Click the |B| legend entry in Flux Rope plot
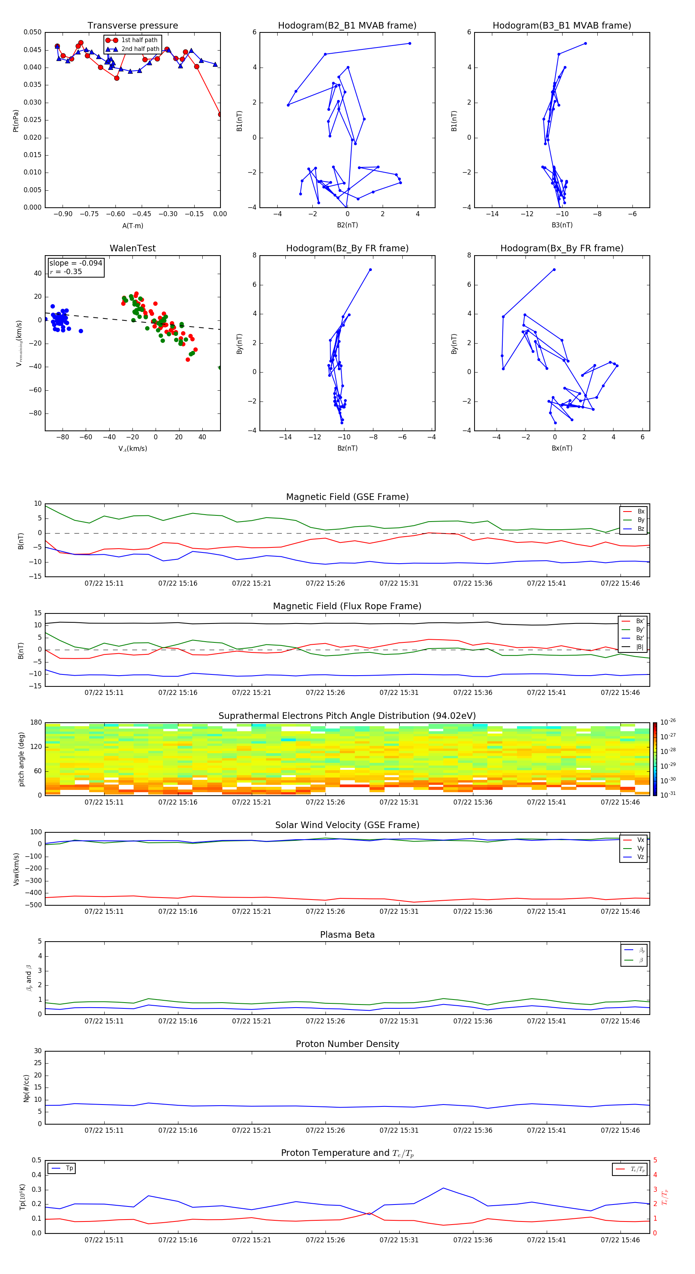The width and height of the screenshot is (695, 1274). (x=633, y=647)
